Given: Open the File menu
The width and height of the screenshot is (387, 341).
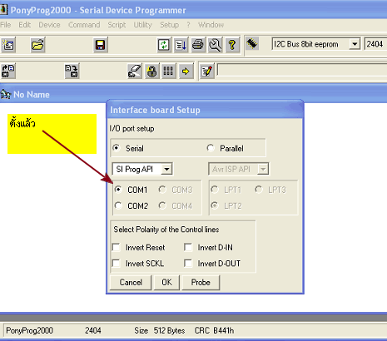Looking at the screenshot, I should pos(5,25).
